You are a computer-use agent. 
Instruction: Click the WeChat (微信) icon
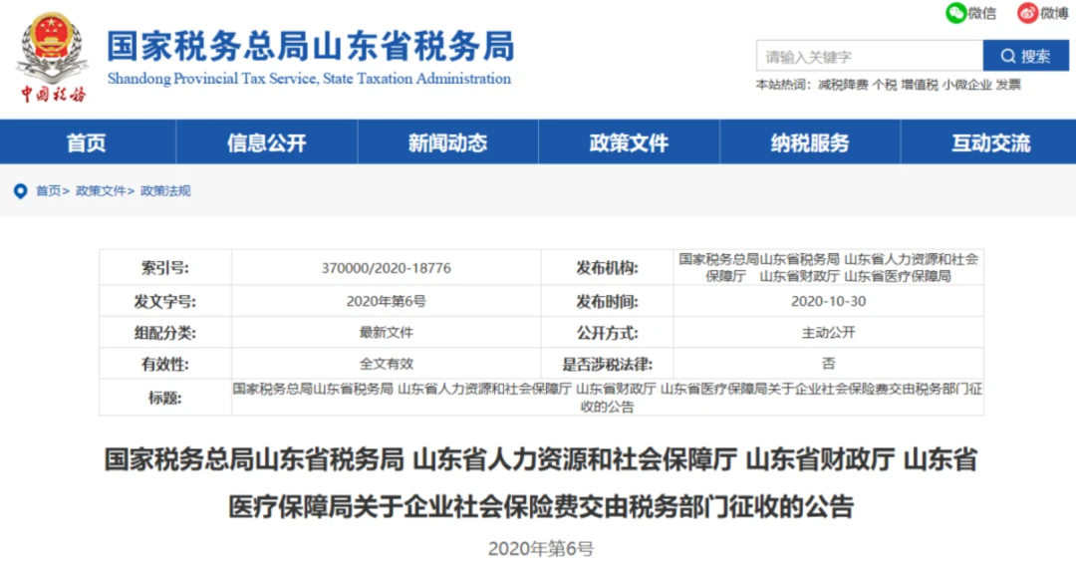(x=956, y=13)
